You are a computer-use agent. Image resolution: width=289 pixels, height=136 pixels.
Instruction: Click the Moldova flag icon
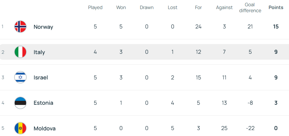[x=20, y=128]
